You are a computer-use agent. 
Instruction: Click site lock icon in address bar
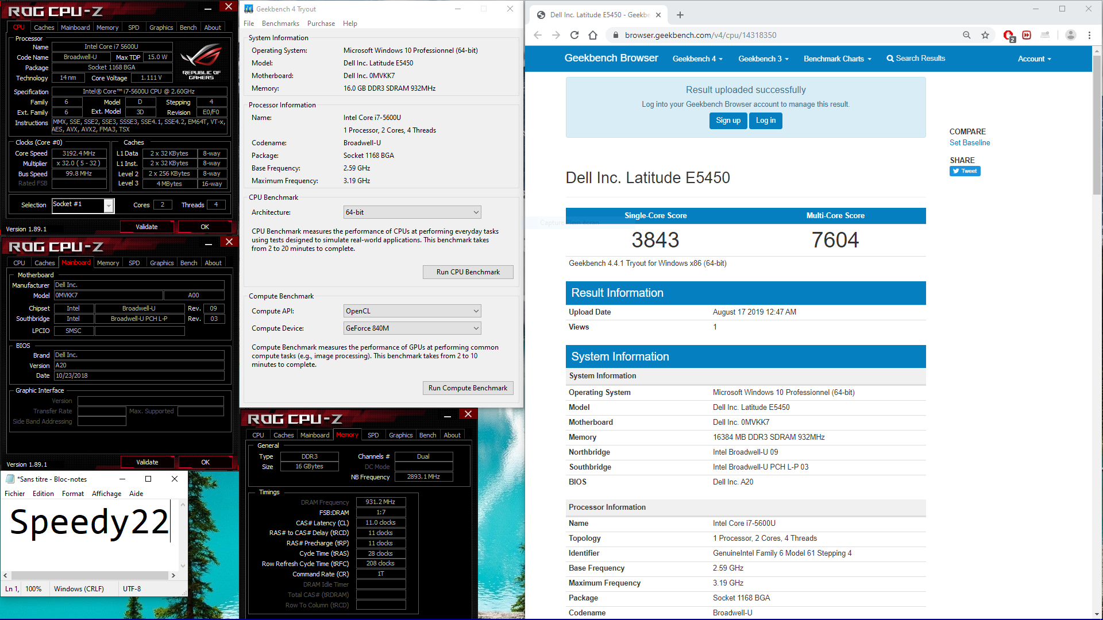(616, 35)
